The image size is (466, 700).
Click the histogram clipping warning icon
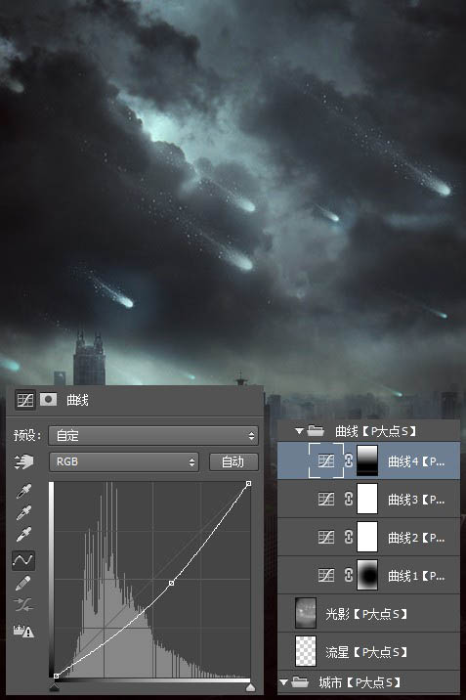point(23,631)
